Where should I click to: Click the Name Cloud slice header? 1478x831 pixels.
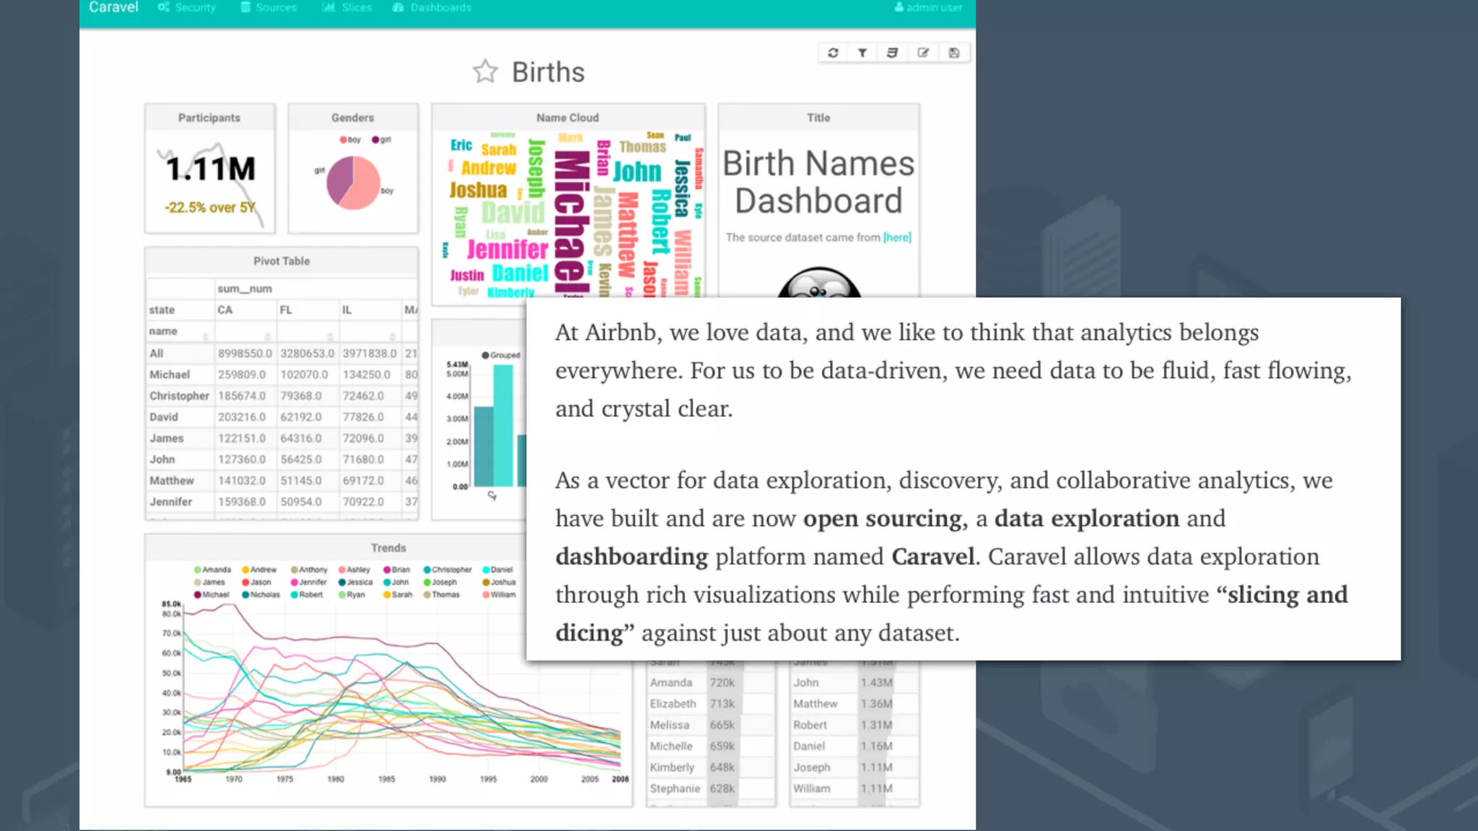click(568, 118)
